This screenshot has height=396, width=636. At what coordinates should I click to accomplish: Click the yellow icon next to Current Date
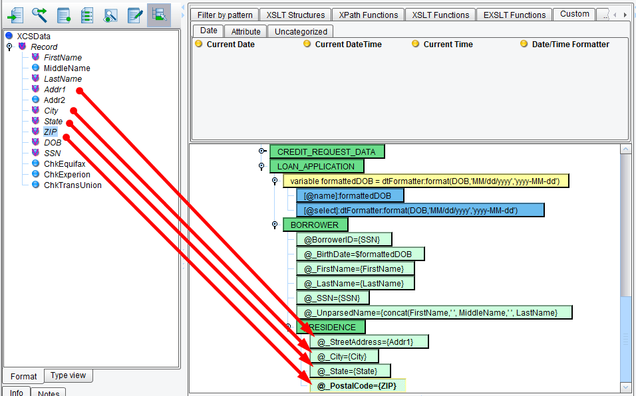point(199,44)
